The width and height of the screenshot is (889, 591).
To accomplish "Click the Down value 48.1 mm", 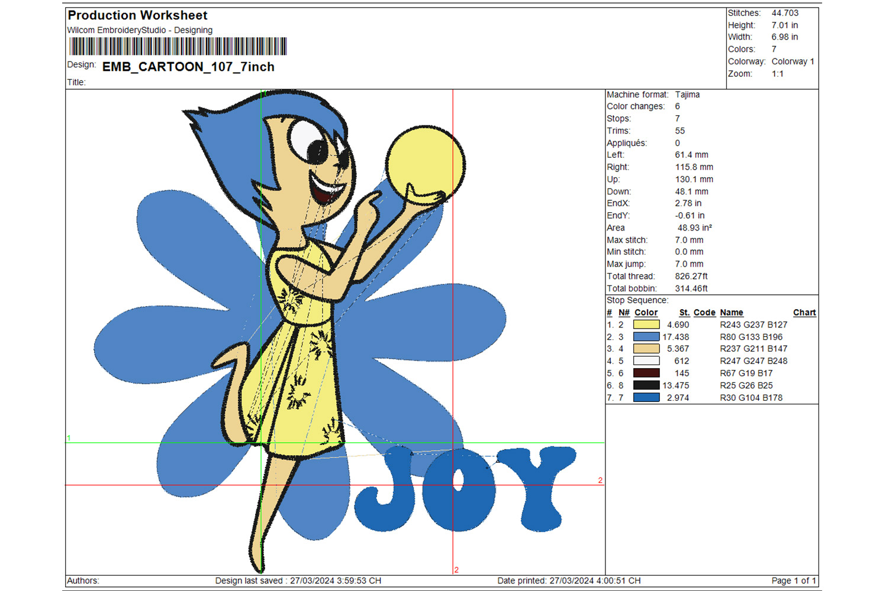I will pyautogui.click(x=691, y=191).
